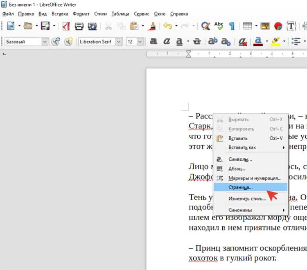This screenshot has height=270, width=307.
Task: Save the document with the Save icon
Action: click(45, 26)
